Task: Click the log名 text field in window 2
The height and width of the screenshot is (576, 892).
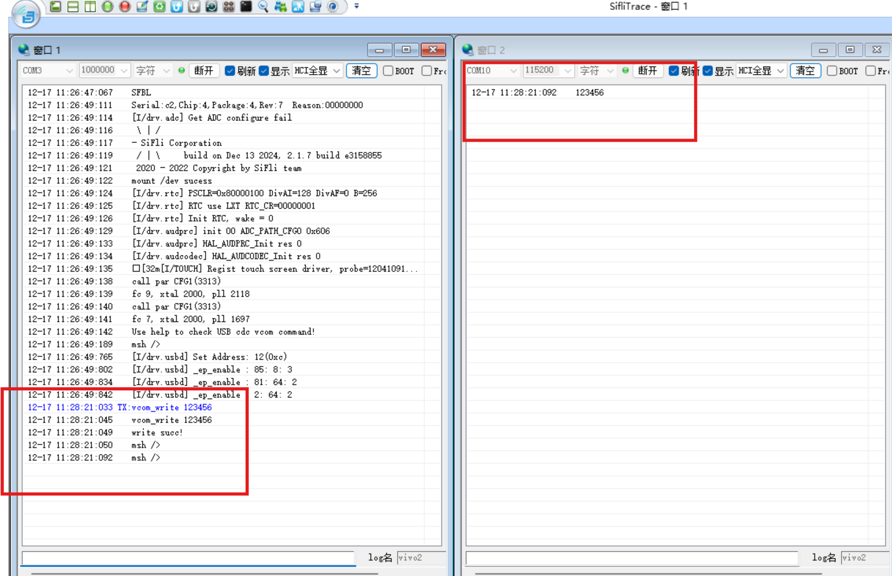Action: coord(864,558)
